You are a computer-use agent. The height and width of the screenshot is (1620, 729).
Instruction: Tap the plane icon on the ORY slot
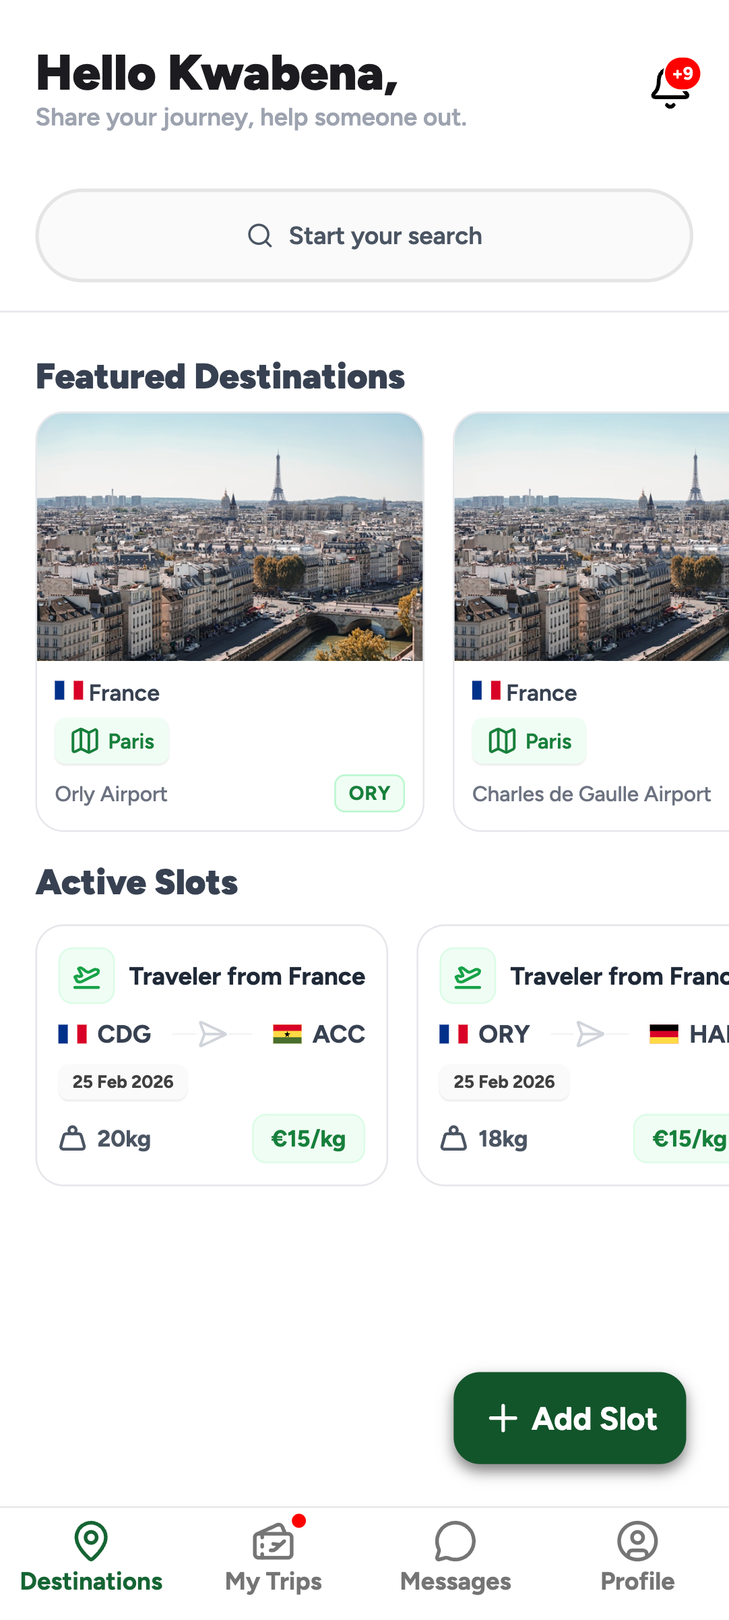pos(468,976)
